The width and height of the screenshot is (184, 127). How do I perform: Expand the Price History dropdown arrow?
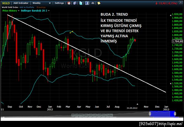click(18, 11)
